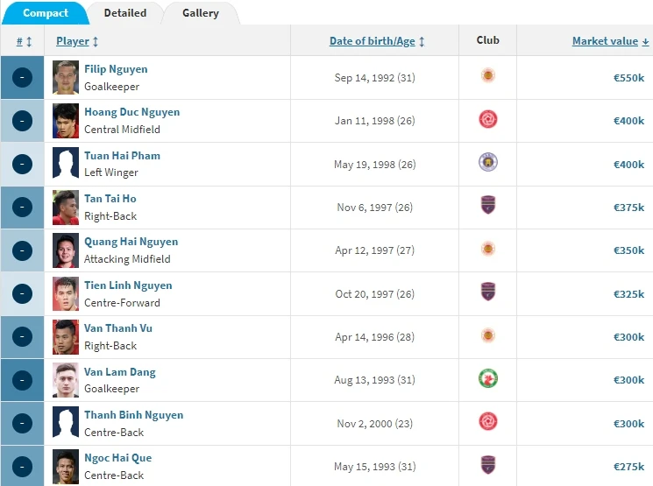The image size is (653, 486).
Task: Click Thanh Binh Nguyen's club crest icon
Action: point(488,422)
